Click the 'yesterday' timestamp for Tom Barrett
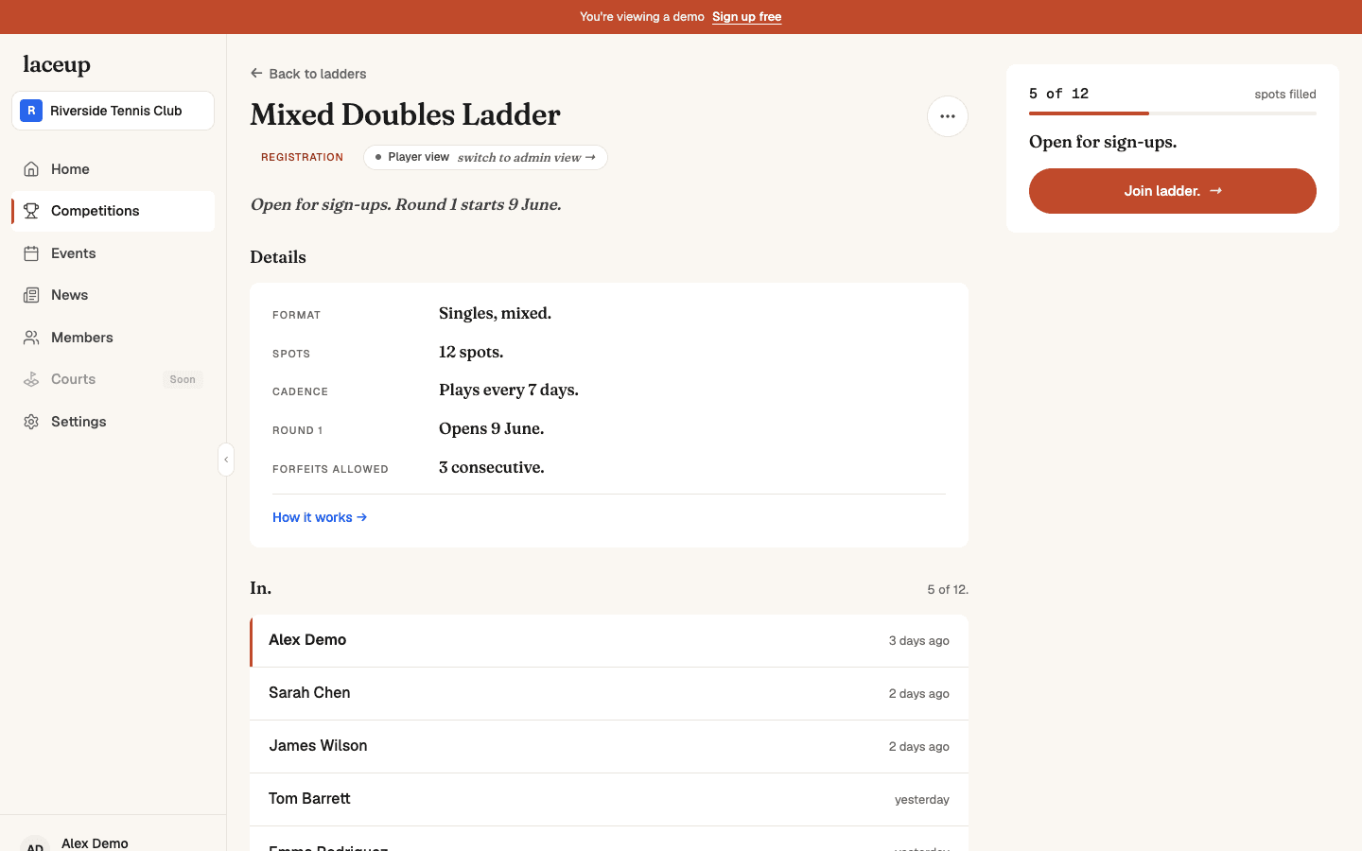This screenshot has width=1362, height=851. 922,800
